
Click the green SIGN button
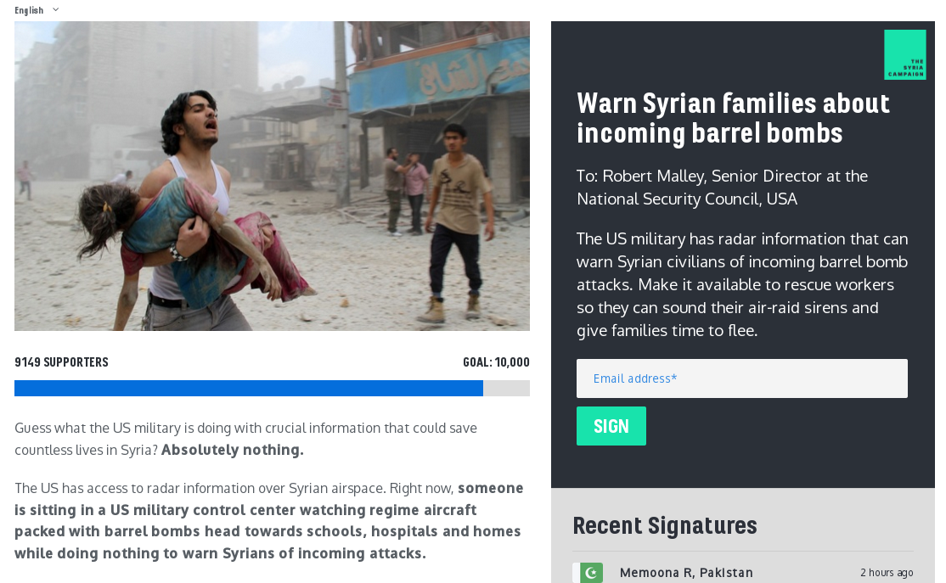pyautogui.click(x=611, y=426)
